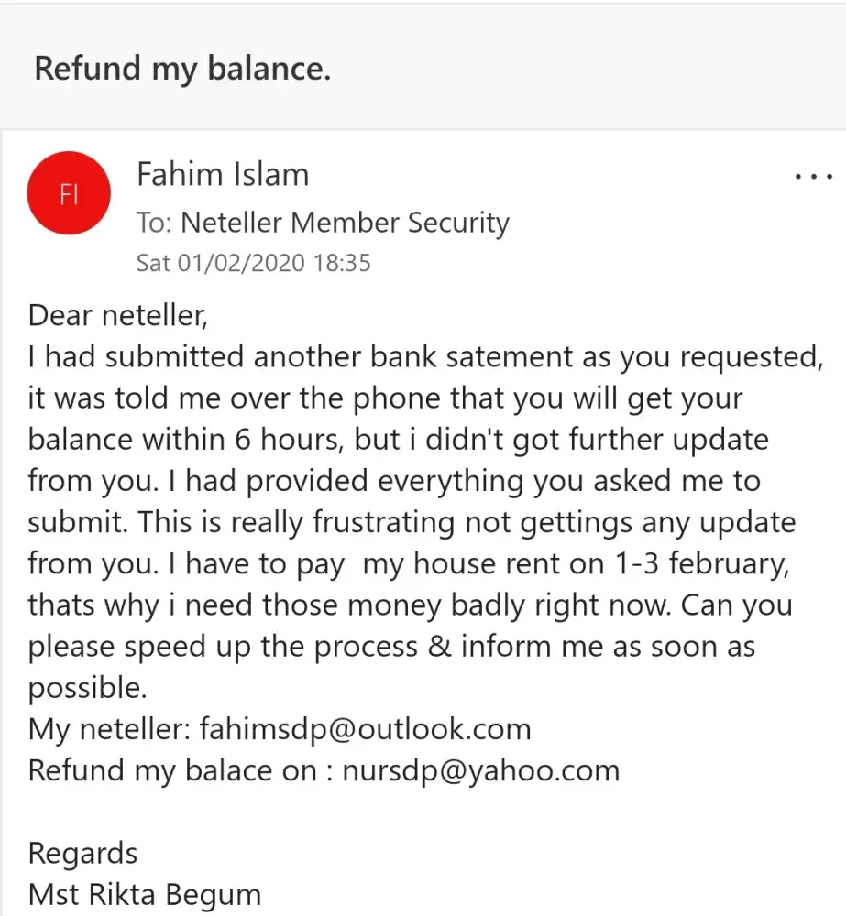Click the subject line Refund my balance.
846x916 pixels.
182,69
